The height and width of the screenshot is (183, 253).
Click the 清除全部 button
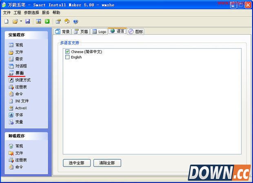click(x=107, y=163)
